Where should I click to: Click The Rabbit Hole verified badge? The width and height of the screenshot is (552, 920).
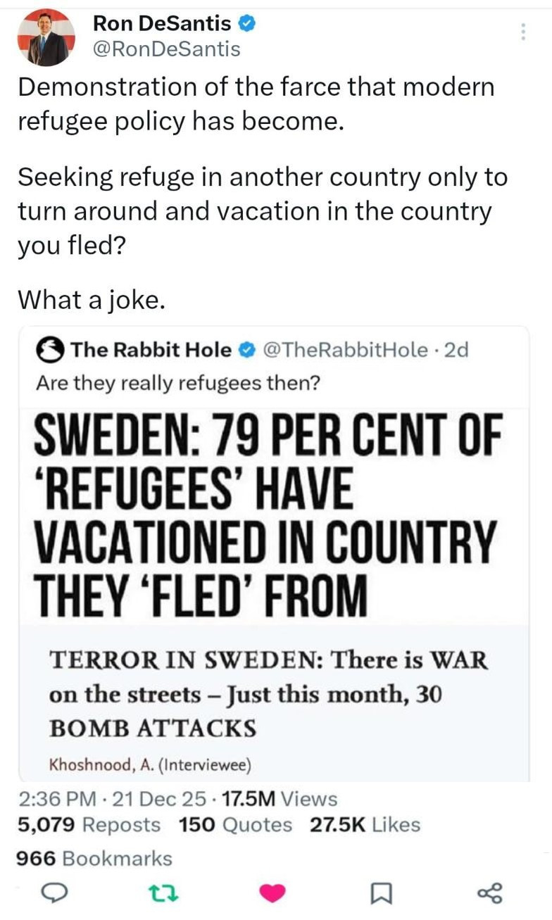coord(246,349)
